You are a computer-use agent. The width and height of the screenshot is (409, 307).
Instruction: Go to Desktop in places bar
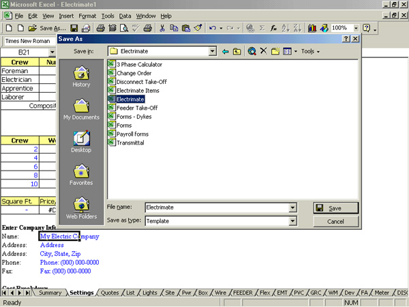coord(81,142)
